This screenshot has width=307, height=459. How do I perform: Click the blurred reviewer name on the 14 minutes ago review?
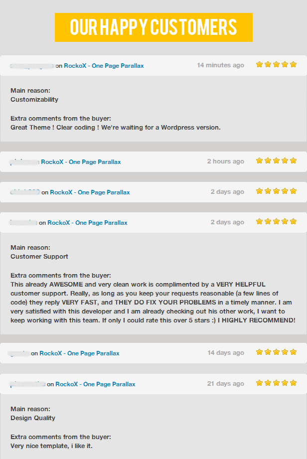32,66
